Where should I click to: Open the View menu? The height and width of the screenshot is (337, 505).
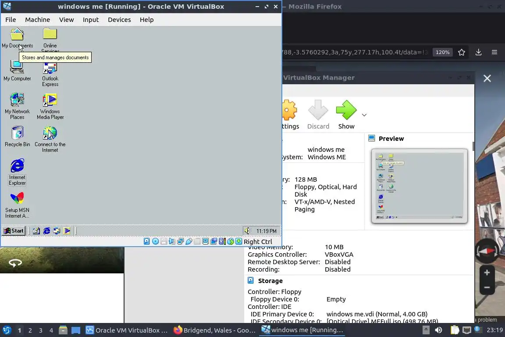click(x=66, y=20)
